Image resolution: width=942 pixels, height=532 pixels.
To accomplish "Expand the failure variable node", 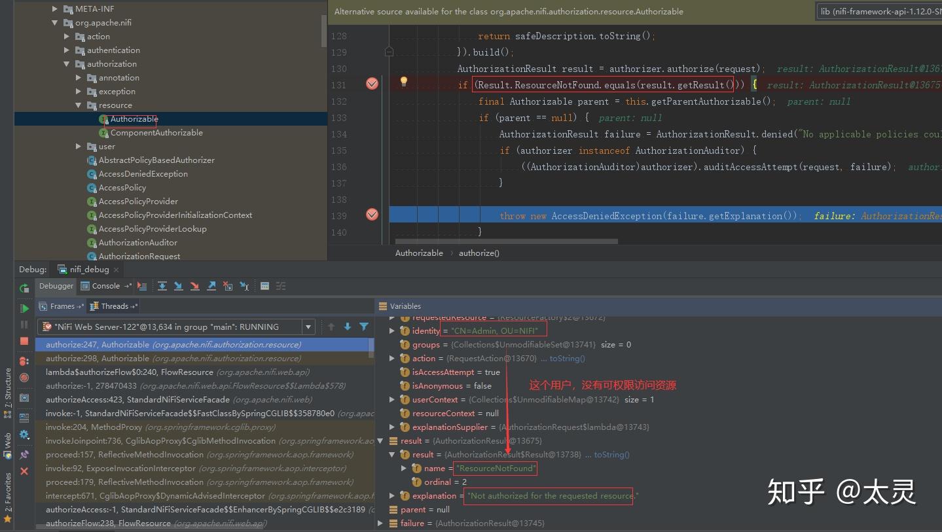I will pos(381,523).
